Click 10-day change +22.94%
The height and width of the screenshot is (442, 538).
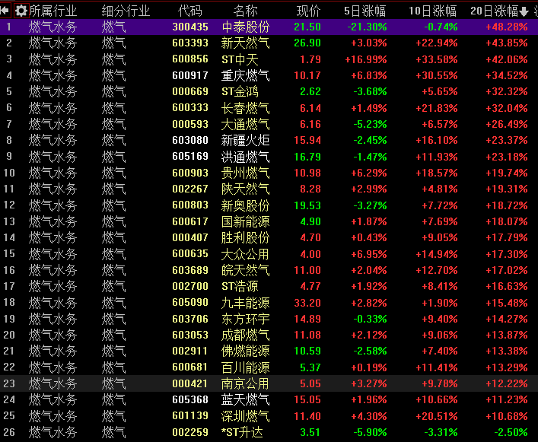(x=437, y=43)
